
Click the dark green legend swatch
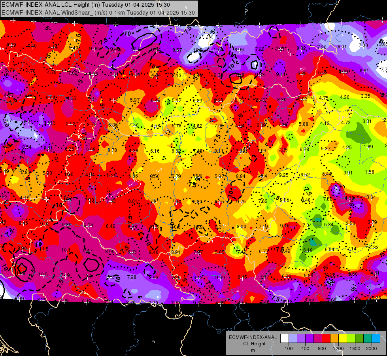pyautogui.click(x=359, y=339)
